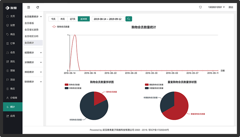240x137 pixels.
Task: Expand the 经营统计 menu group
Action: pyautogui.click(x=33, y=53)
